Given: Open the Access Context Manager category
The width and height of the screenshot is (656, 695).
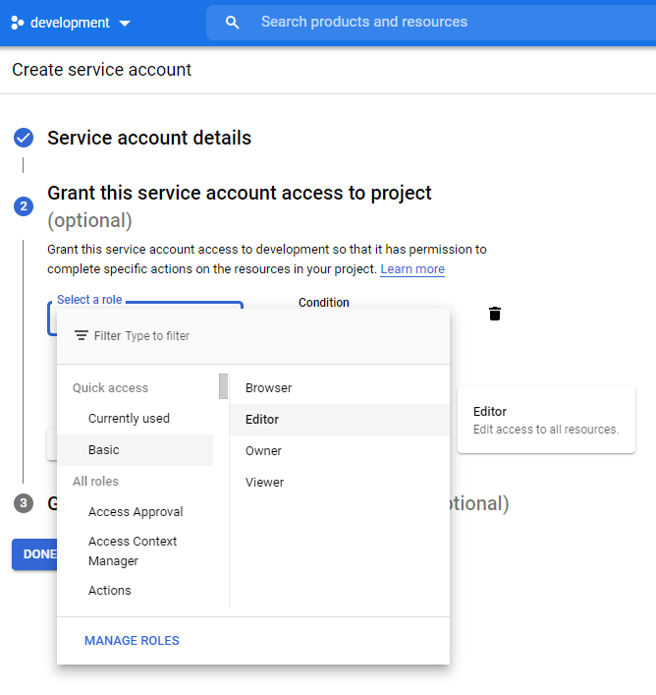Looking at the screenshot, I should (135, 550).
